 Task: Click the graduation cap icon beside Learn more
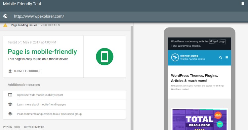pos(10,104)
